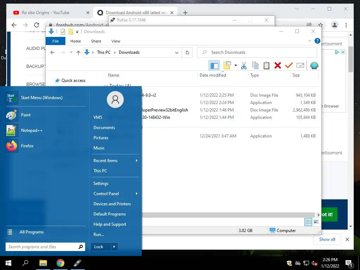
Task: Click the Explorer help question mark icon
Action: pos(317,41)
